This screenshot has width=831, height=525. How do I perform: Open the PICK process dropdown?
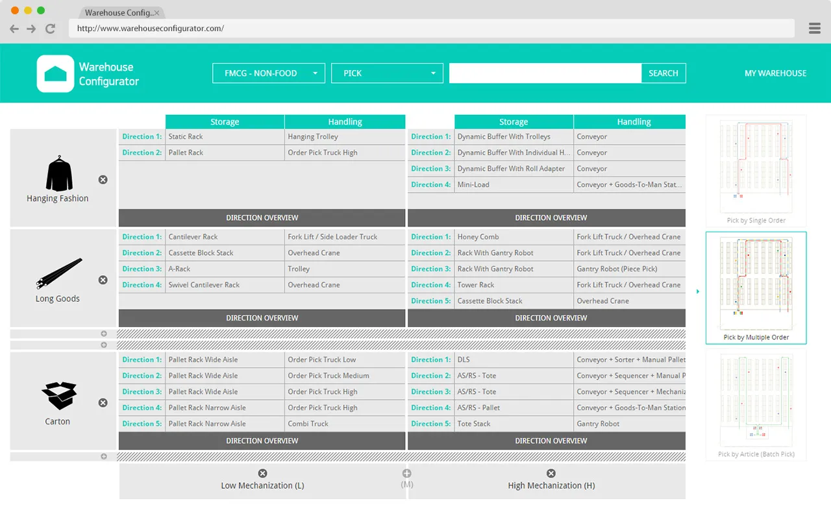(387, 73)
